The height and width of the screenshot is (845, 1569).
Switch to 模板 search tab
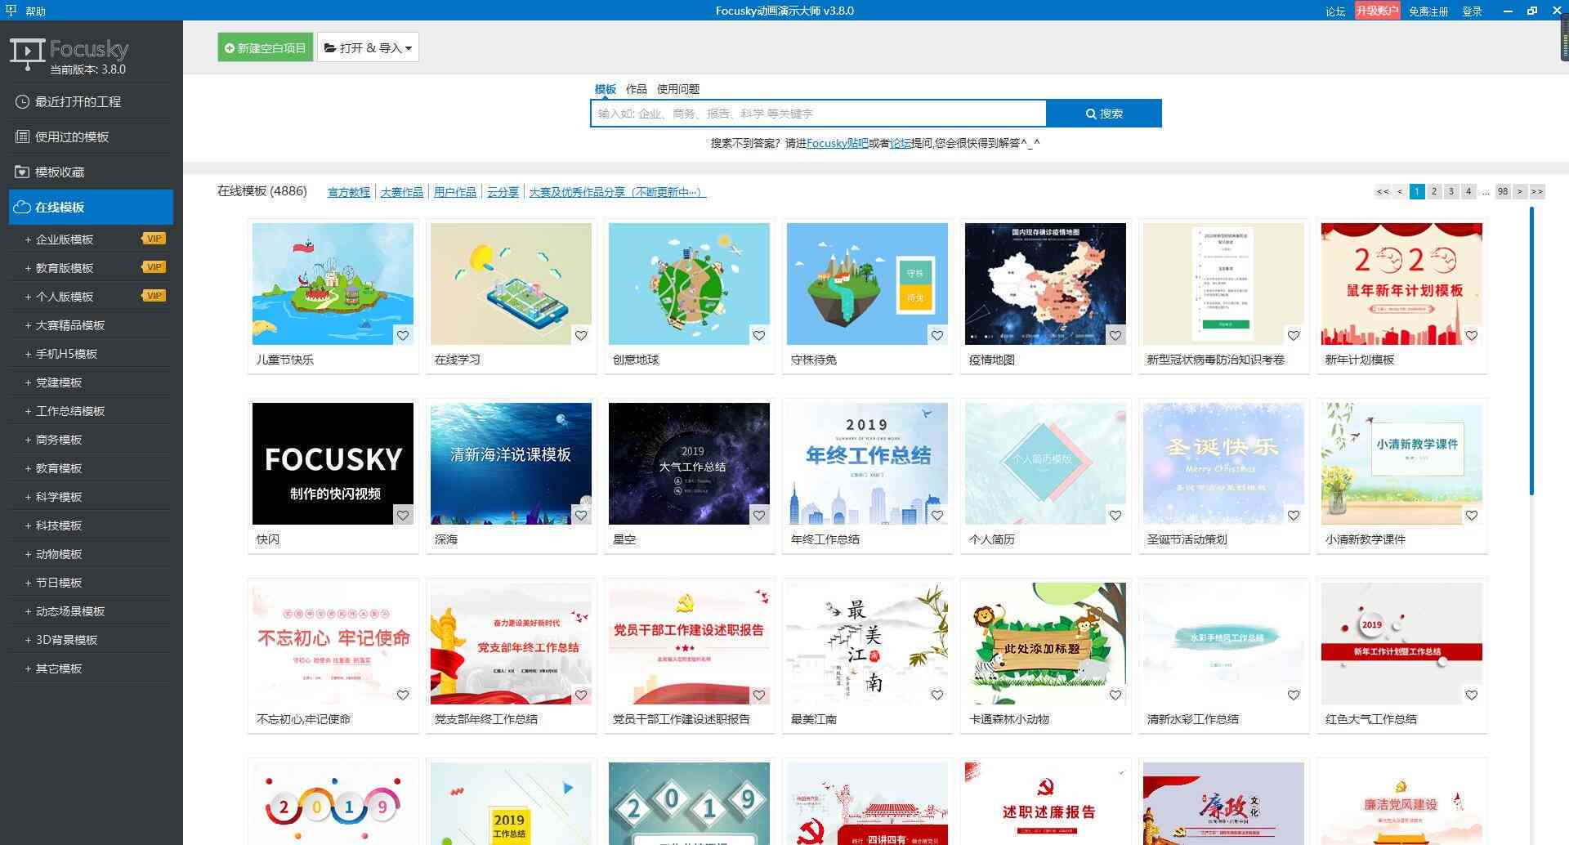pyautogui.click(x=606, y=88)
